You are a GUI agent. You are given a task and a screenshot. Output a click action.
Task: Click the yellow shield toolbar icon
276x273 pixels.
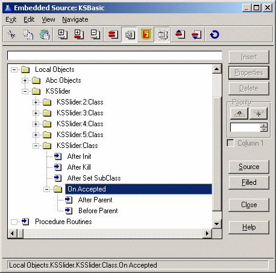[146, 34]
